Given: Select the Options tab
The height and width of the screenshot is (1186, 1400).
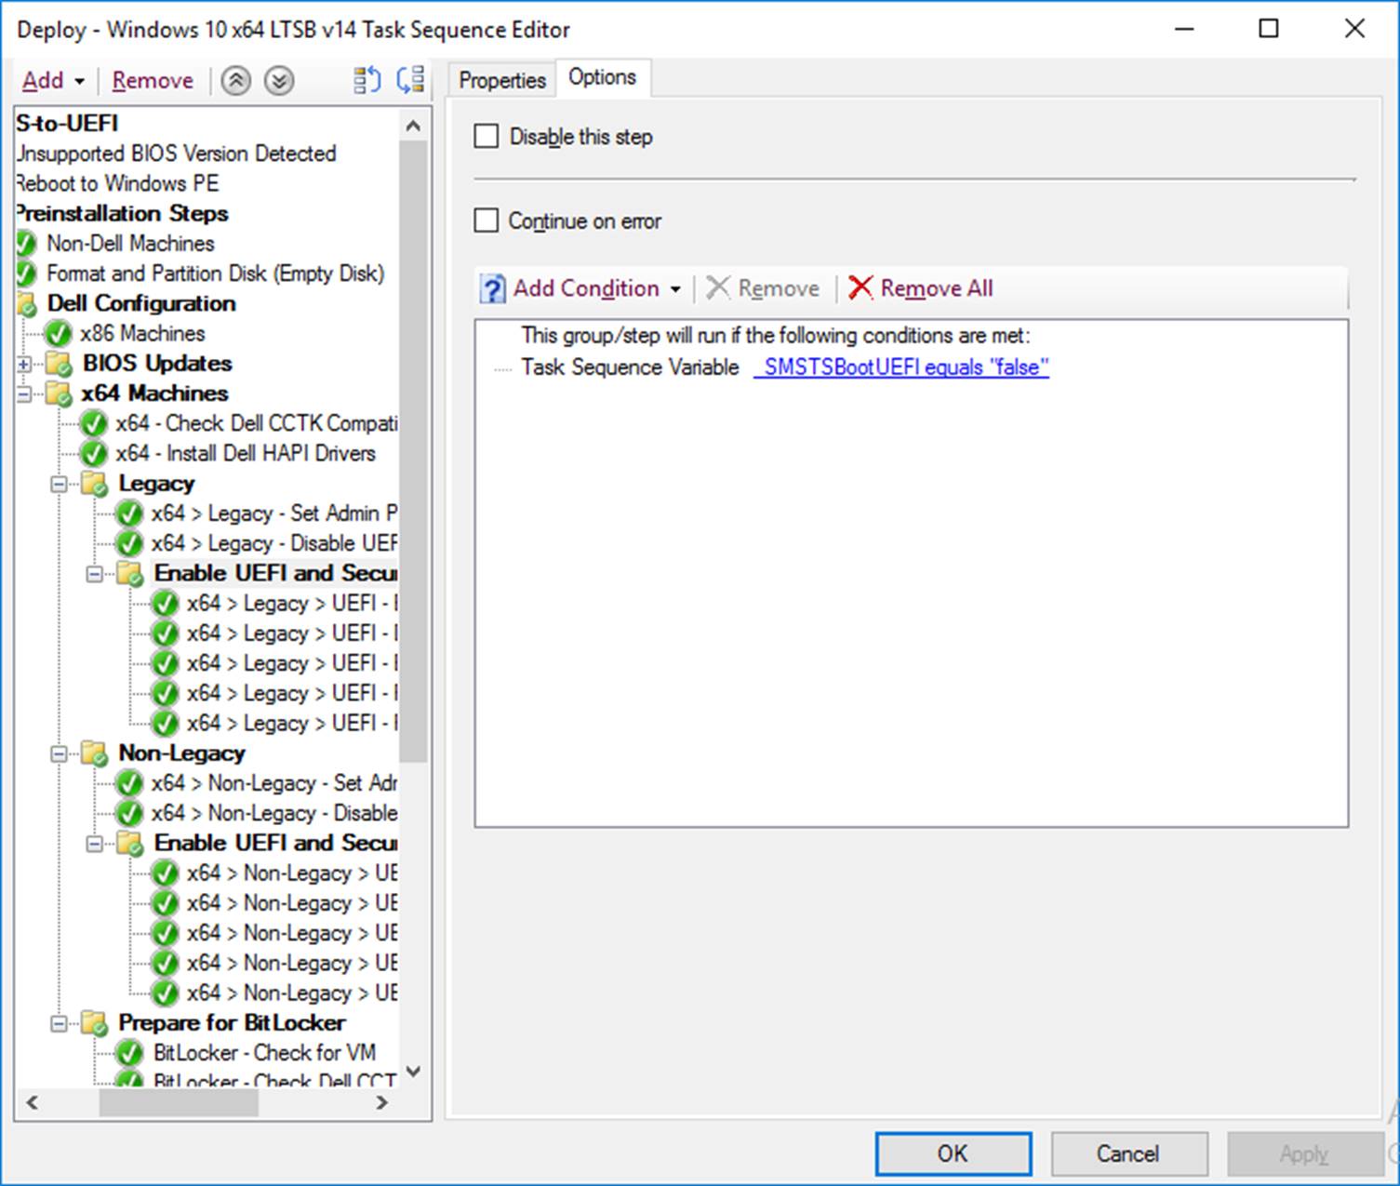Looking at the screenshot, I should pos(603,77).
